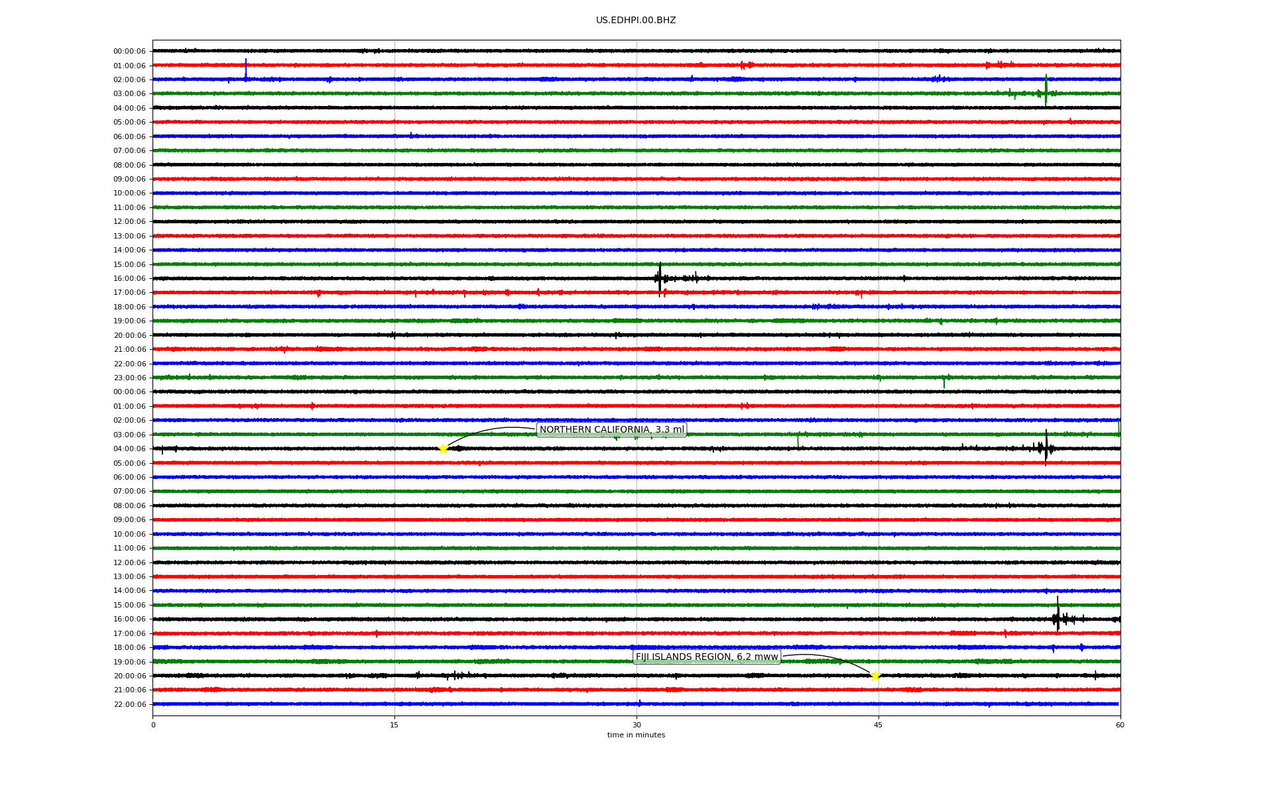This screenshot has width=1273, height=795.
Task: Click the blue spike on the 02:00:06 trace
Action: pyautogui.click(x=246, y=69)
